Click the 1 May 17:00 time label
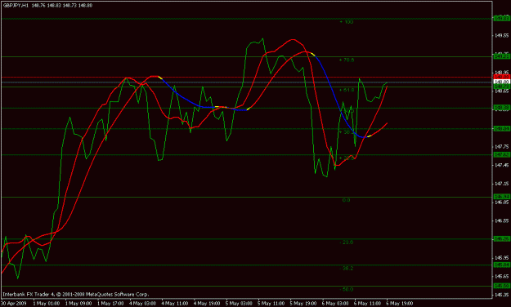The image size is (511, 307). (x=110, y=304)
